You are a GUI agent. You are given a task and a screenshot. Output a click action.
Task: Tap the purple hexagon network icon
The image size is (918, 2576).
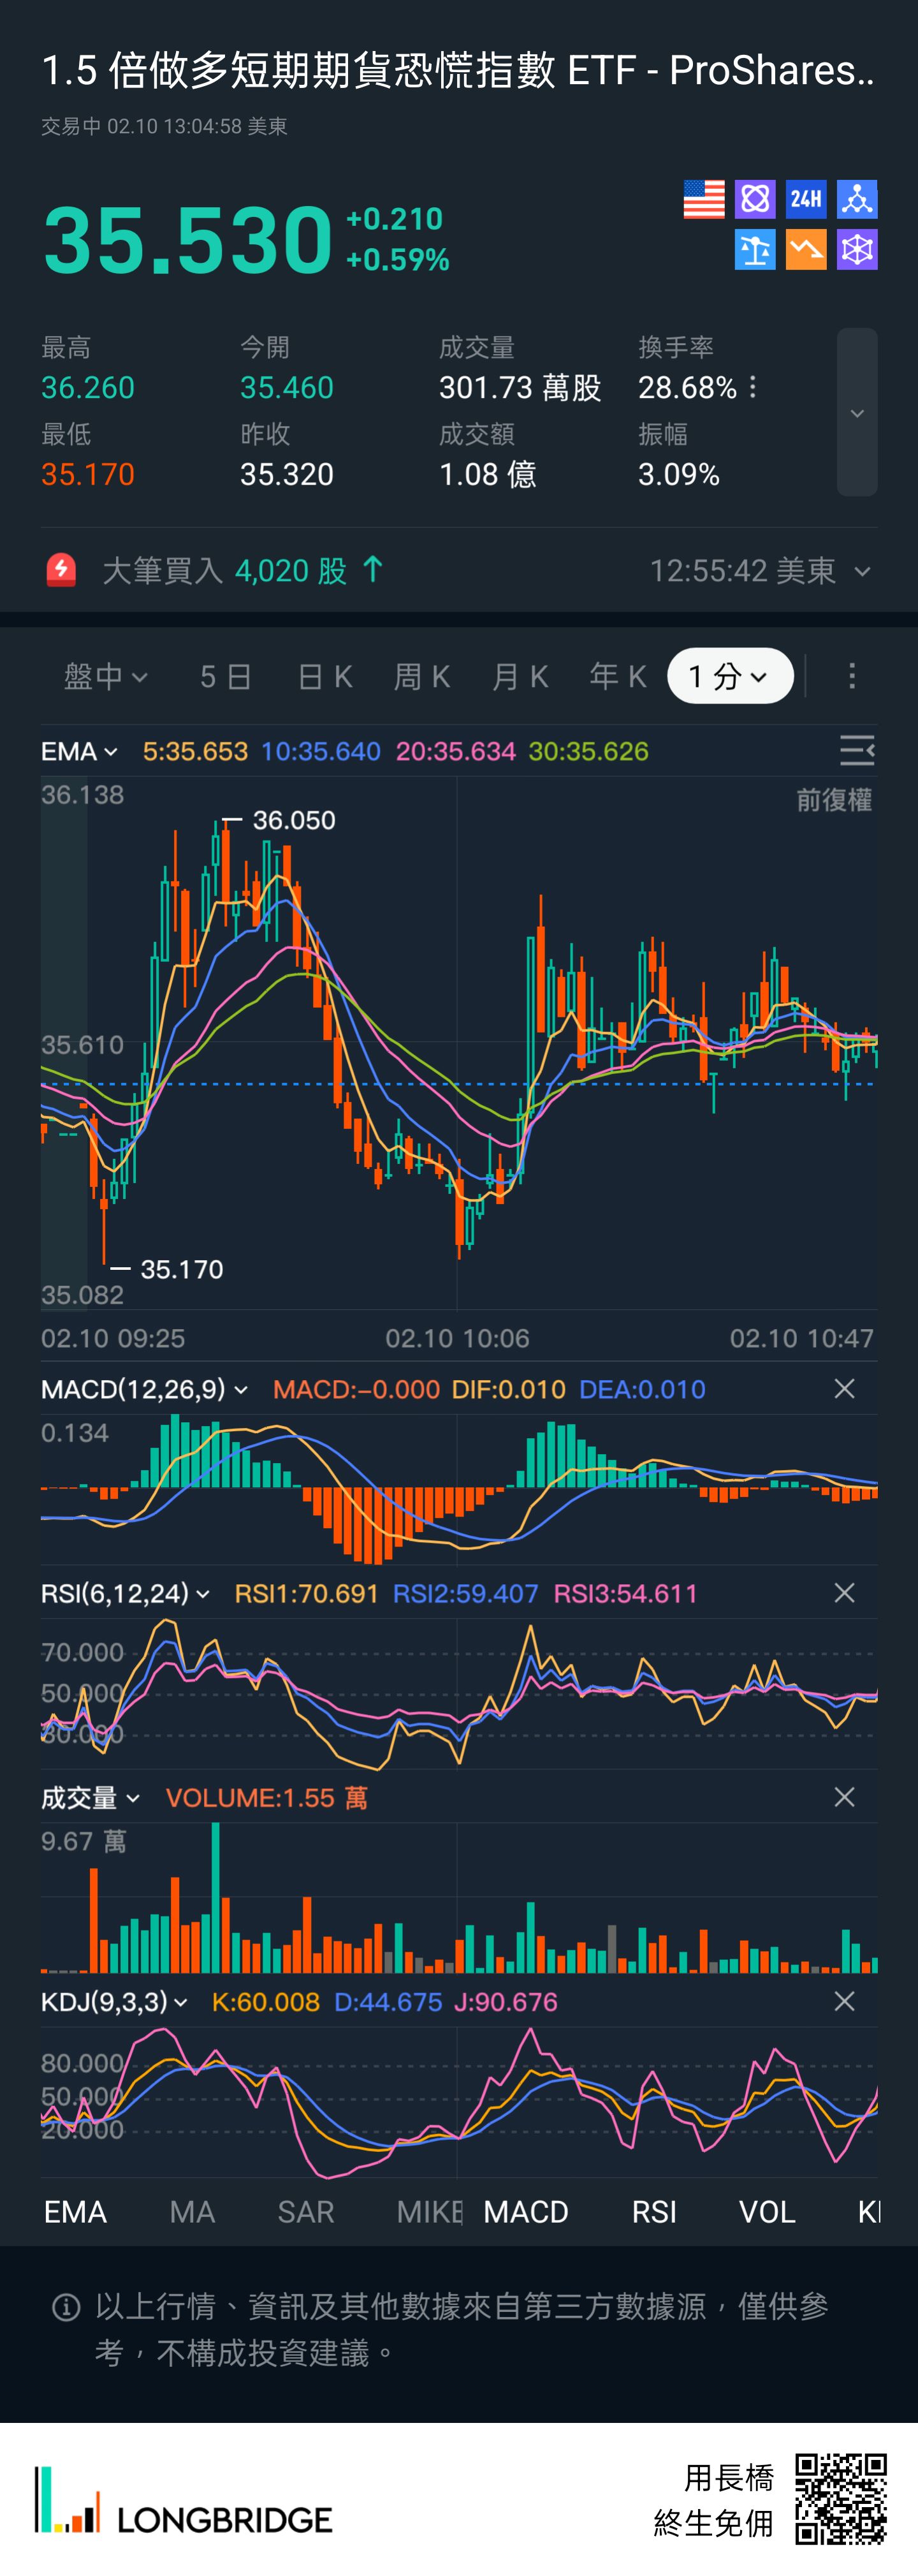click(857, 250)
